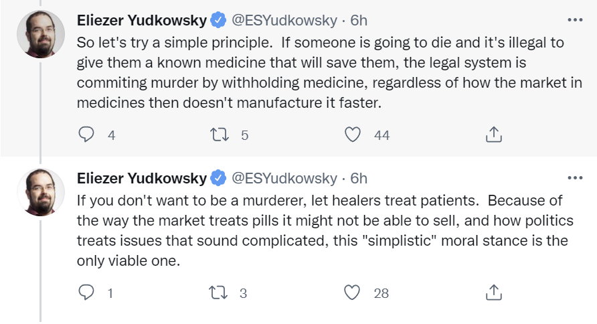Reply to the tweet with 1 reply
The height and width of the screenshot is (324, 597).
coord(86,293)
